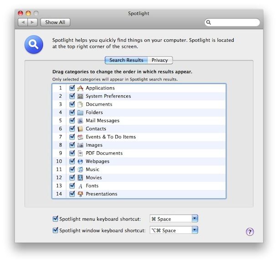Screen dimensions: 278x263
Task: Click the System Preferences category icon
Action: point(80,96)
